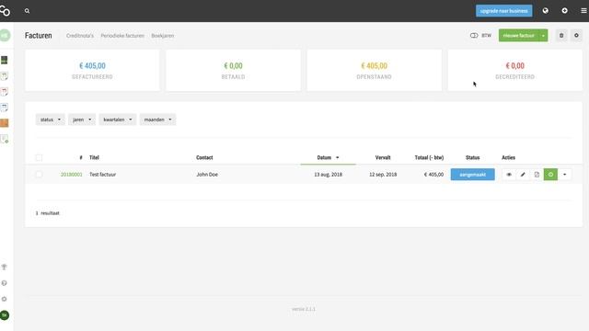The image size is (589, 331).
Task: Click the version number in the footer
Action: point(304,309)
